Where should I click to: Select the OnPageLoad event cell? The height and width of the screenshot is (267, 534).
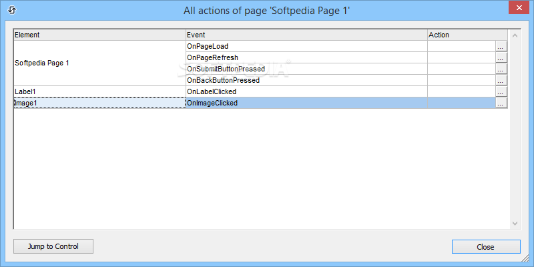click(306, 46)
